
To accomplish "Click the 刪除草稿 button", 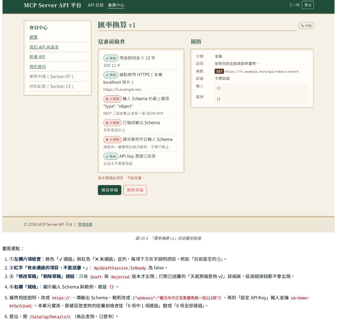I will pyautogui.click(x=135, y=190).
